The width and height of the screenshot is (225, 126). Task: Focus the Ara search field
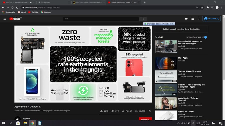[x=101, y=19]
